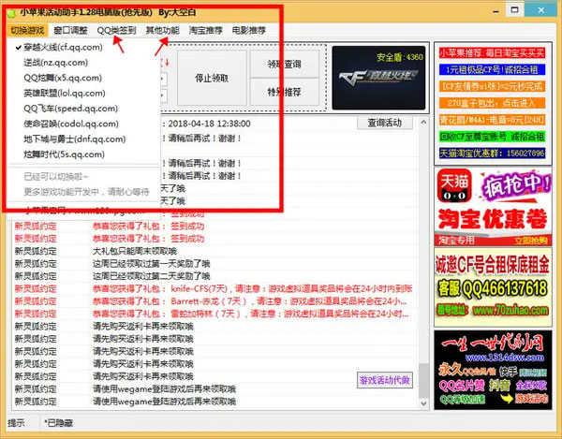Select the checked 穿越火线(cf.qq.com) entry
Image resolution: width=562 pixels, height=439 pixels.
(83, 47)
